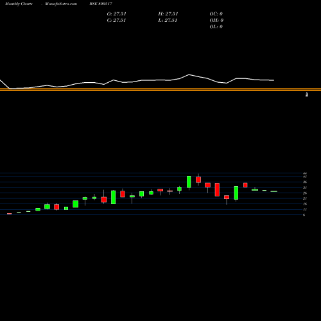The width and height of the screenshot is (321, 321).
Task: Select the "OL: 0" readout
Action: click(x=216, y=26)
